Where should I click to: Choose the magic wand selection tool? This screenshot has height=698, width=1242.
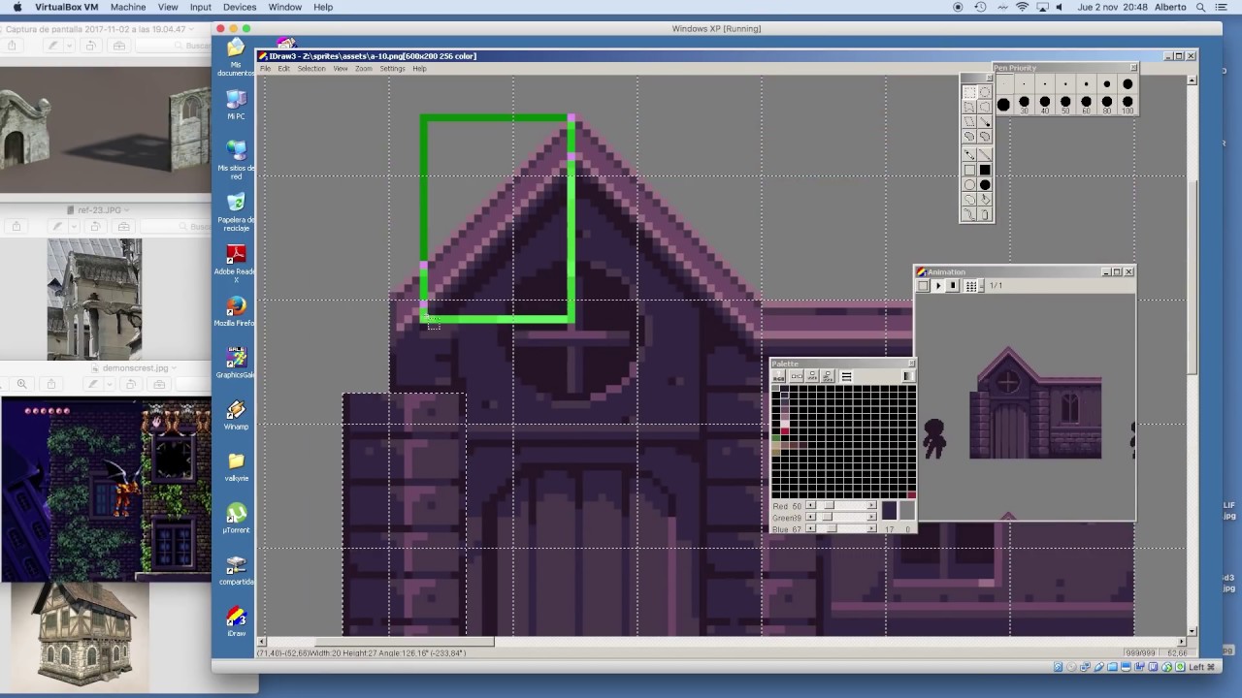985,121
